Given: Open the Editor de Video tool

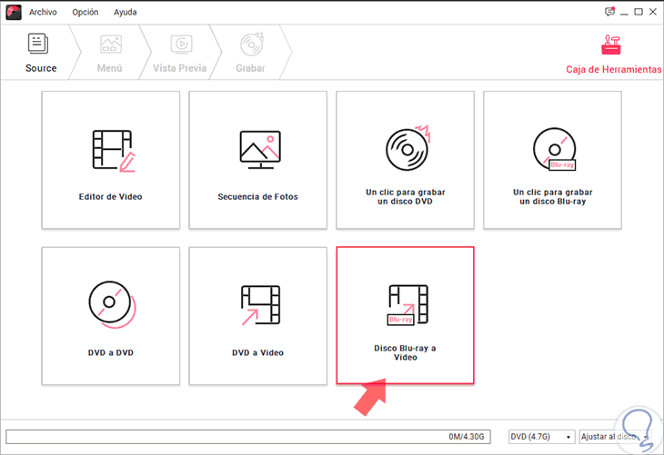Looking at the screenshot, I should tap(111, 160).
